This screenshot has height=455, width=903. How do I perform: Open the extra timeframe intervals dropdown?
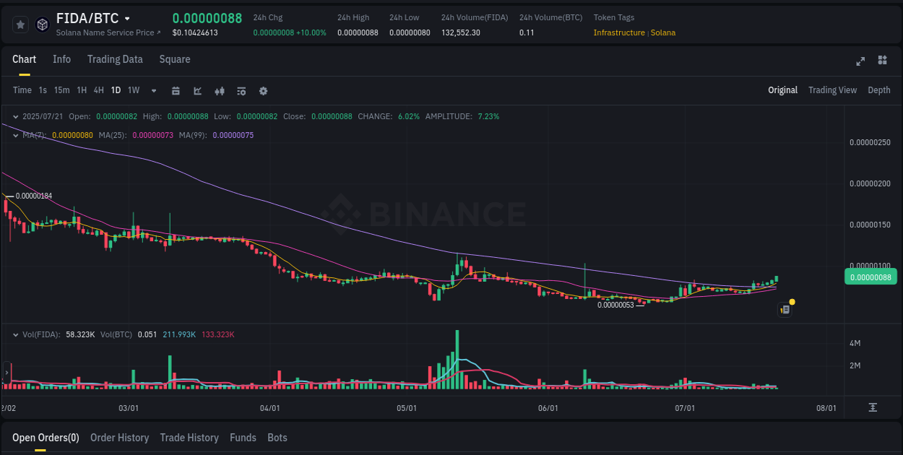pyautogui.click(x=152, y=90)
